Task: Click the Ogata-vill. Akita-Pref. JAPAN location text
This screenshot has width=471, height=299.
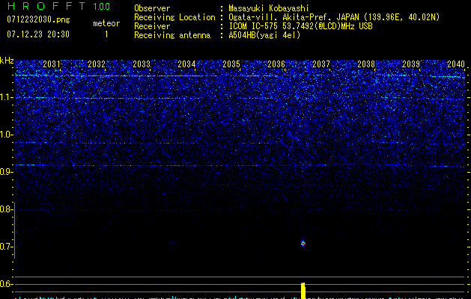Action: coord(334,17)
